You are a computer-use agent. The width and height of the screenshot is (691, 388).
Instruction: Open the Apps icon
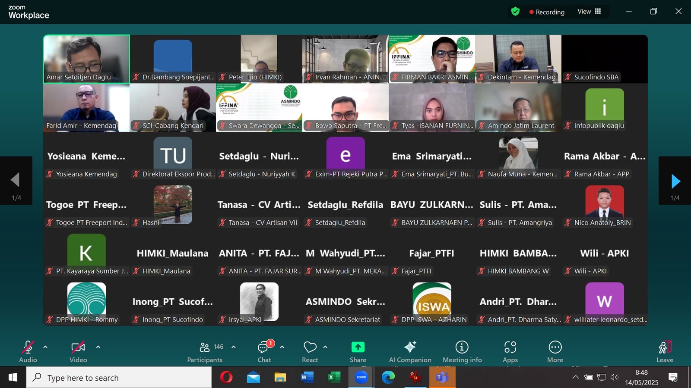click(510, 347)
